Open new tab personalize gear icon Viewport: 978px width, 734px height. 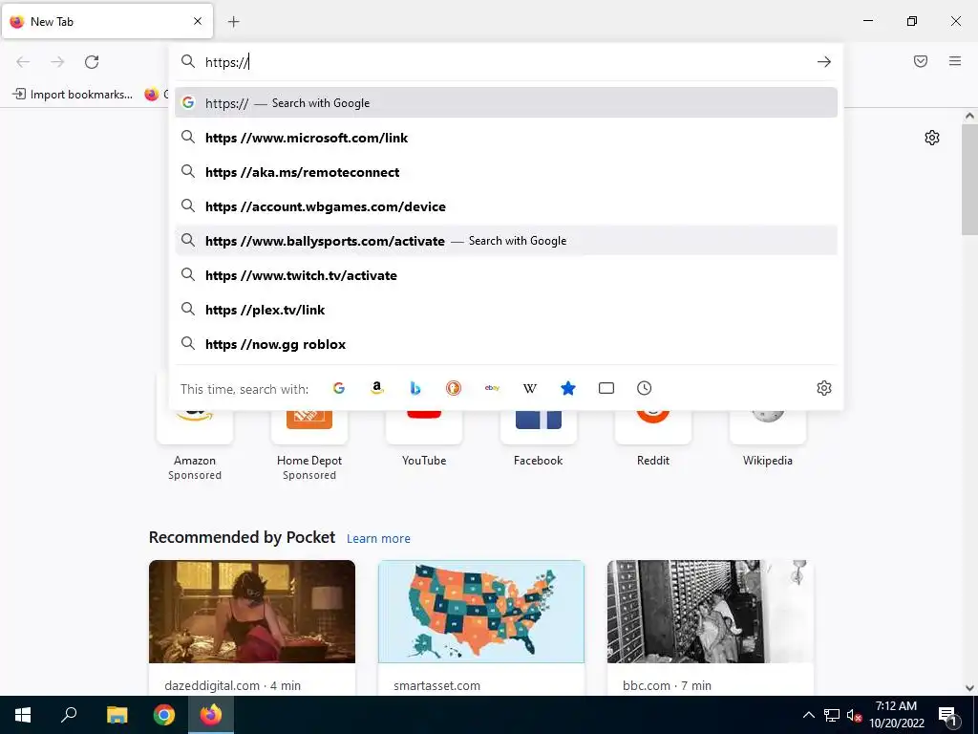(x=932, y=138)
